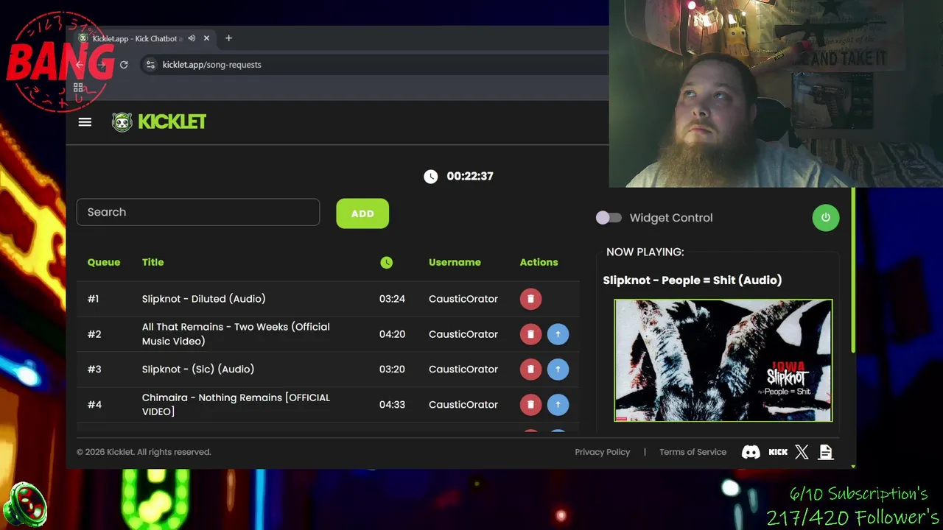Screen dimensions: 943x530
Task: Move All That Remains - Two Weeks up
Action: click(558, 334)
